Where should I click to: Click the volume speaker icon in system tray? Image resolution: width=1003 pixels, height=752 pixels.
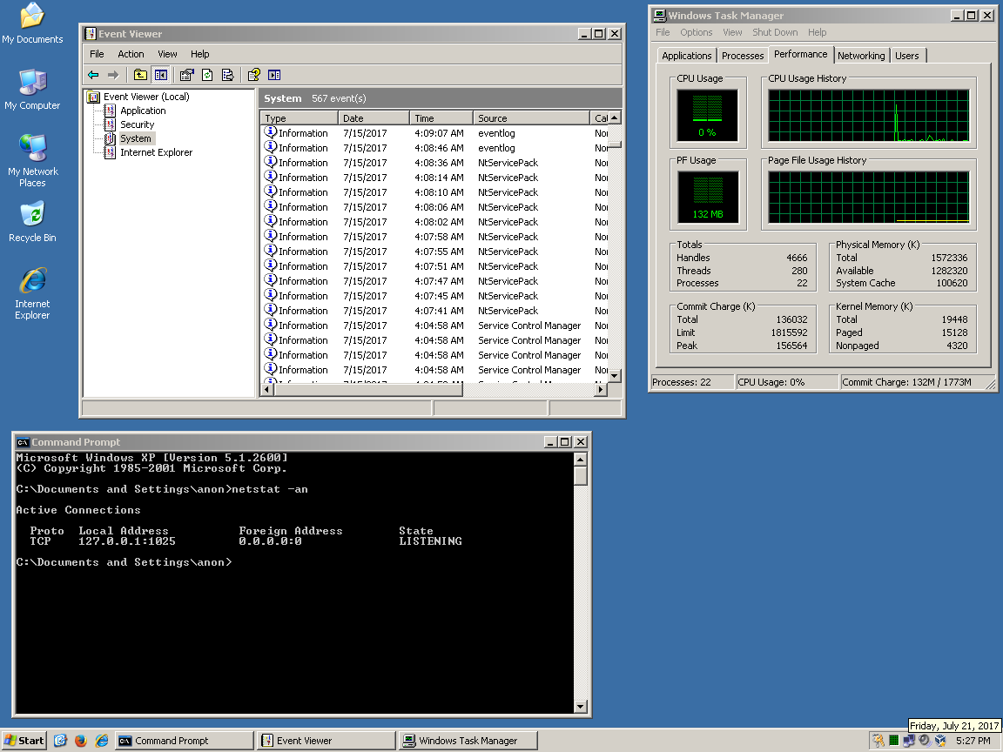[x=924, y=741]
